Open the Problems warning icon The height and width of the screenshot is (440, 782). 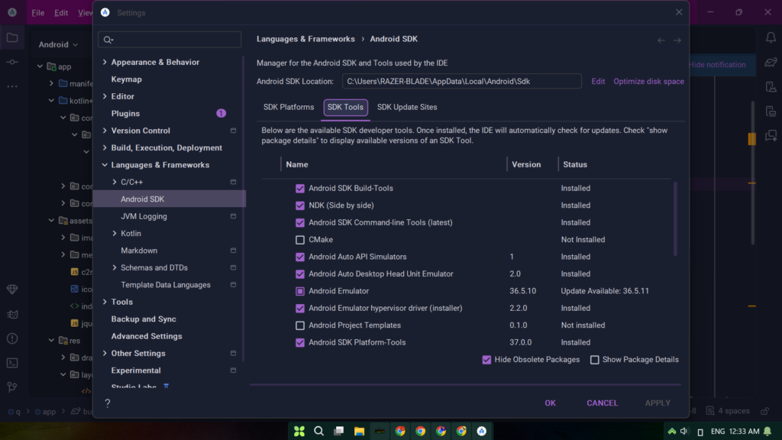(12, 338)
